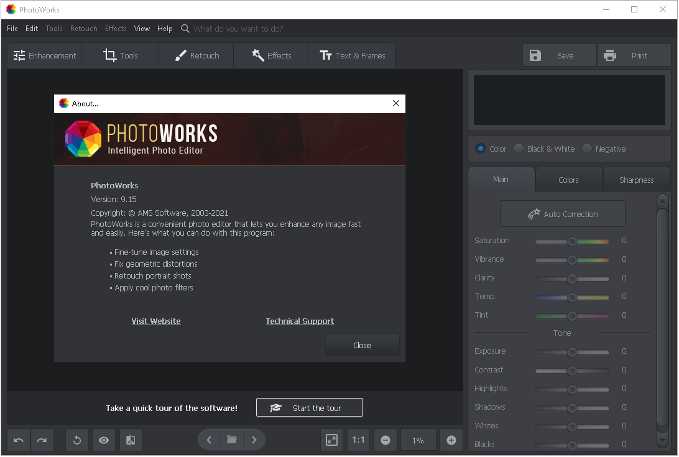The image size is (679, 457).
Task: Click the Auto Correction button
Action: point(563,213)
